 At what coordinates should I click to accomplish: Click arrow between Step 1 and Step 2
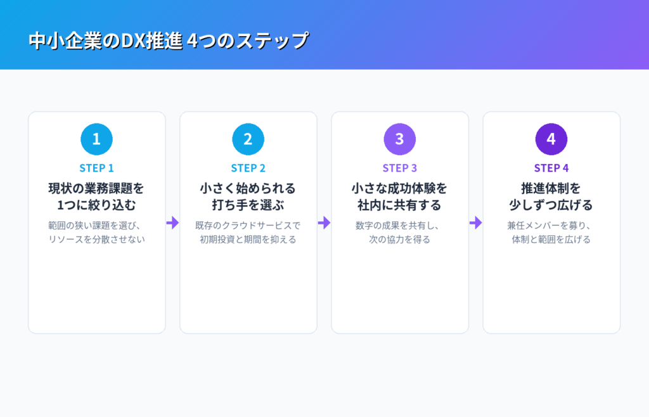pyautogui.click(x=172, y=222)
